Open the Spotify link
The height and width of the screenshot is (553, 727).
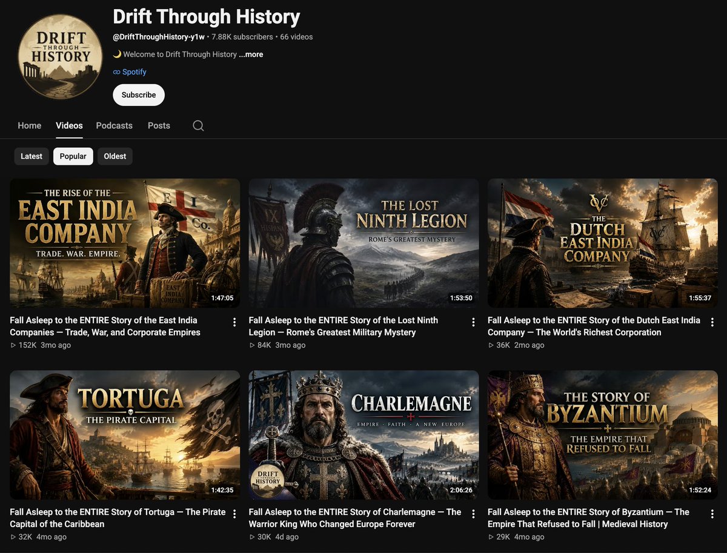pyautogui.click(x=134, y=71)
